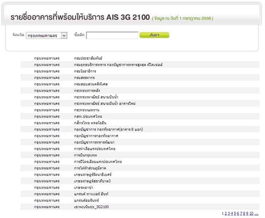Select the row 'แกรนด์อมรินทร์'
This screenshot has width=265, height=218.
(x=140, y=201)
